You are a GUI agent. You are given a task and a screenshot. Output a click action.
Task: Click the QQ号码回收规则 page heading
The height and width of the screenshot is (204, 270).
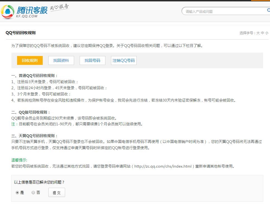pos(20,32)
